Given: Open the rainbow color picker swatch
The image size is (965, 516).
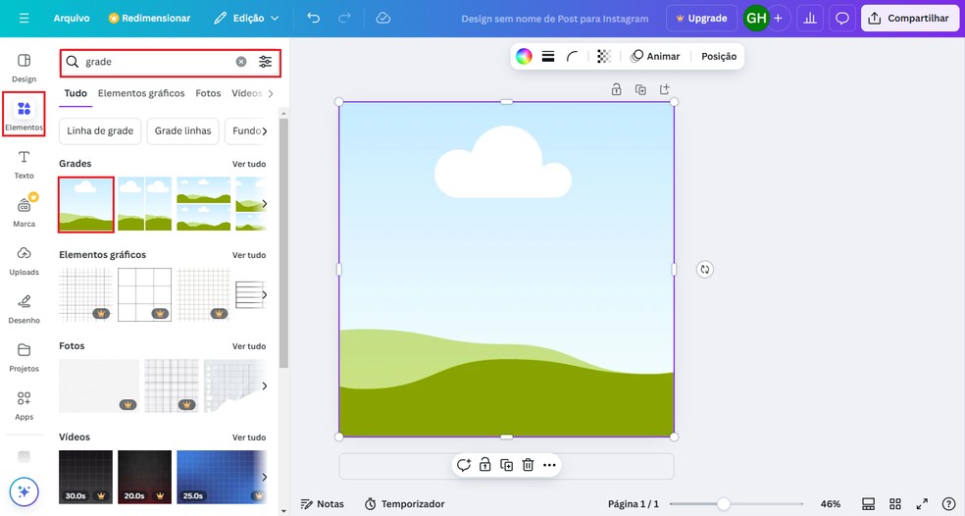Looking at the screenshot, I should point(524,56).
